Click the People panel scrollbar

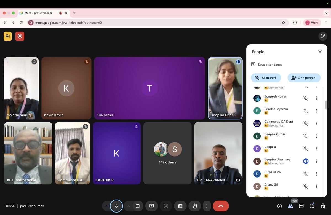click(x=326, y=105)
